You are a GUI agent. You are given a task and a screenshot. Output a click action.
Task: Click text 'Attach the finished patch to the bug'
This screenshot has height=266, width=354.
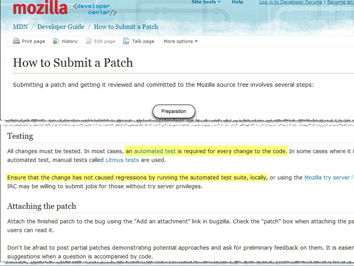click(56, 221)
